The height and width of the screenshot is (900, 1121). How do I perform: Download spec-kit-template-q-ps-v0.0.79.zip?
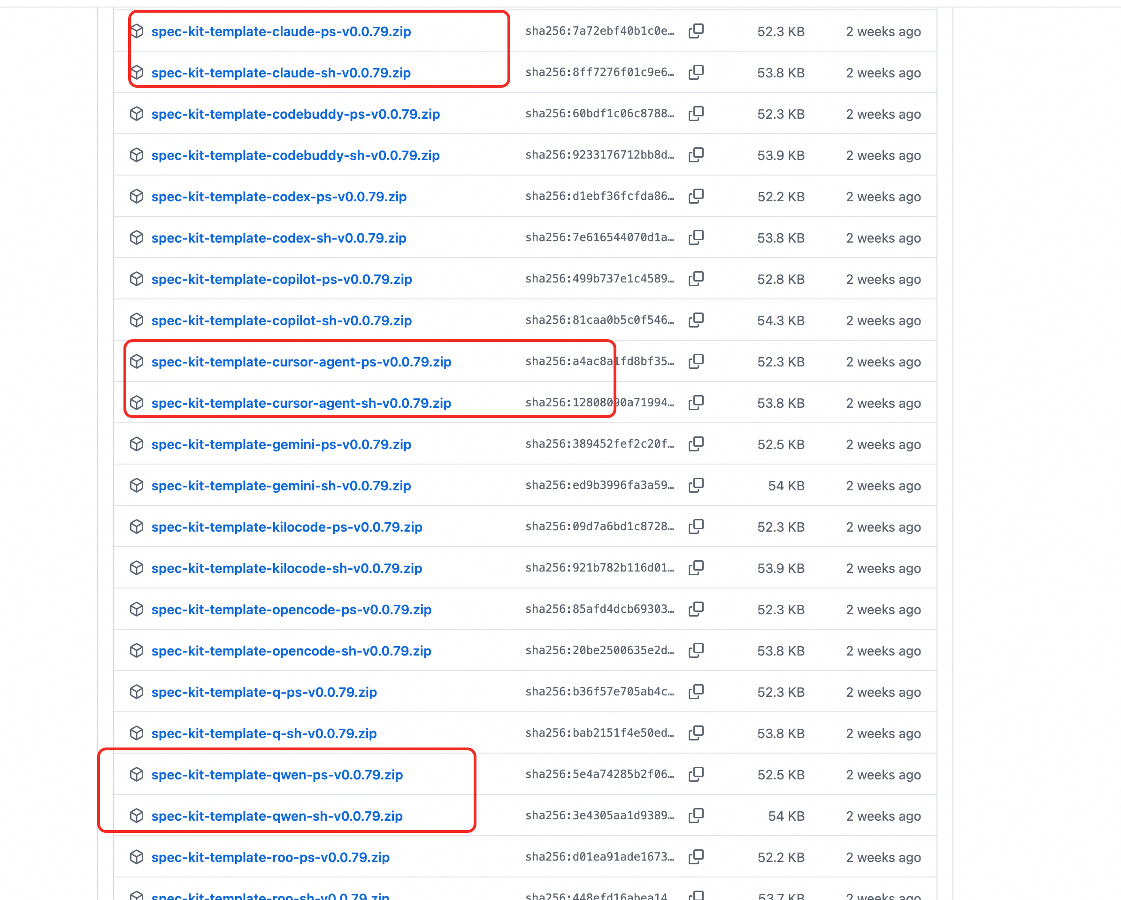point(264,692)
